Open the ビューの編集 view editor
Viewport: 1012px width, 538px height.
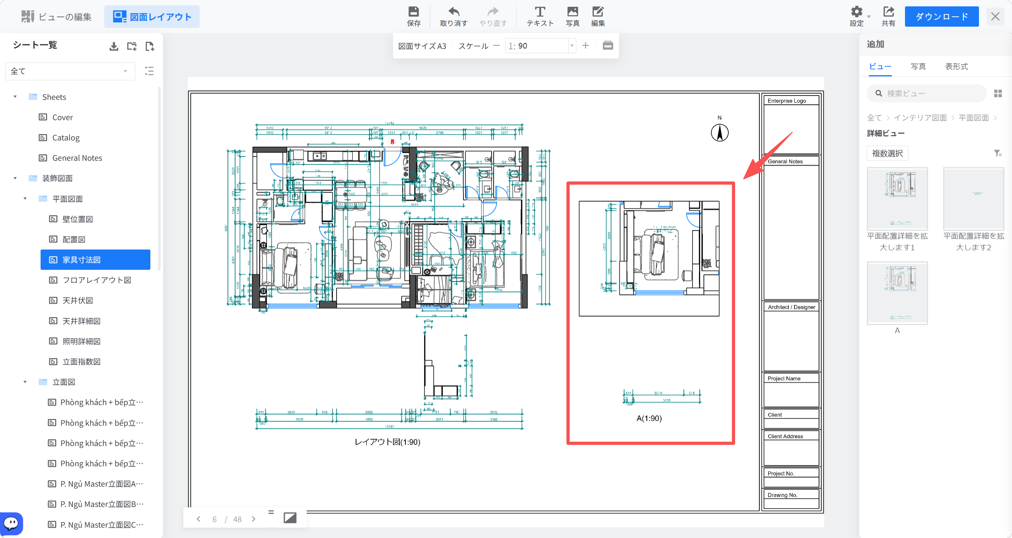click(x=56, y=17)
